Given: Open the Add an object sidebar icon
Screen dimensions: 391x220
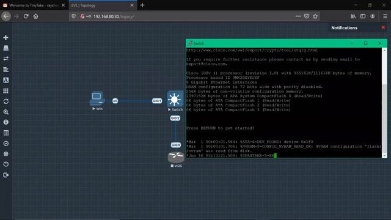Looking at the screenshot, I should pos(5,37).
